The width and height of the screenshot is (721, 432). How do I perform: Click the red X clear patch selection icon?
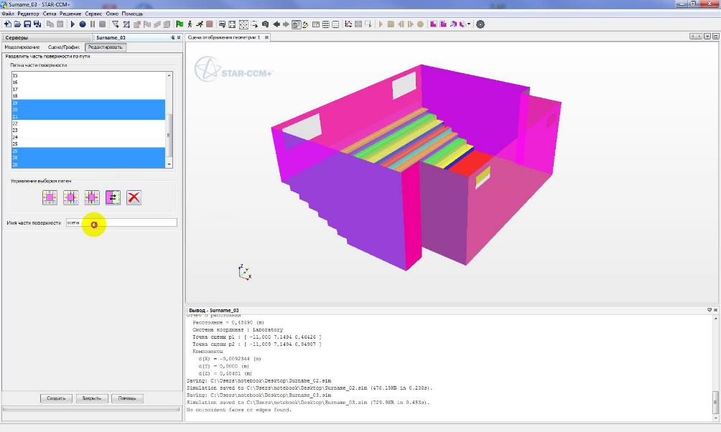pyautogui.click(x=134, y=197)
